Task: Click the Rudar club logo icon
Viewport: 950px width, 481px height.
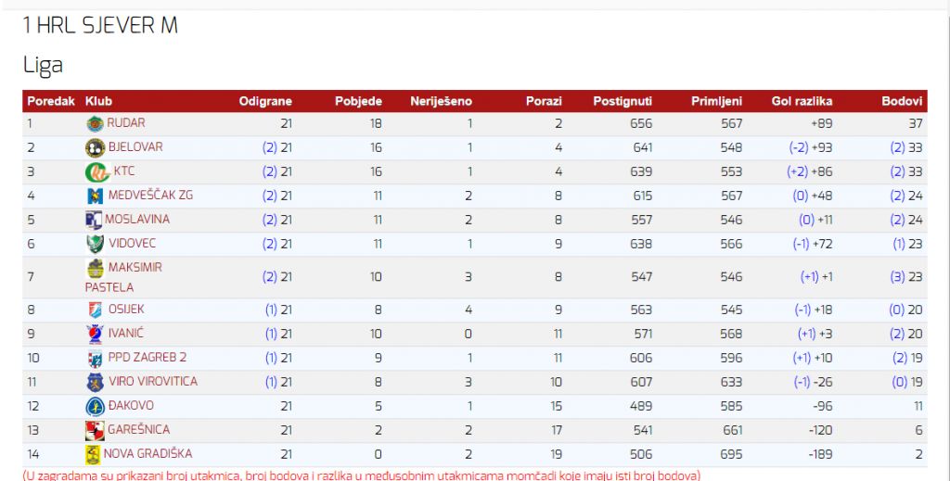Action: pyautogui.click(x=95, y=123)
